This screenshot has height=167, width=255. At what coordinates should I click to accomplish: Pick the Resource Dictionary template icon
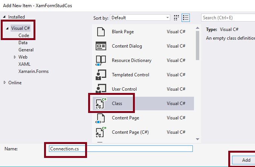[101, 60]
